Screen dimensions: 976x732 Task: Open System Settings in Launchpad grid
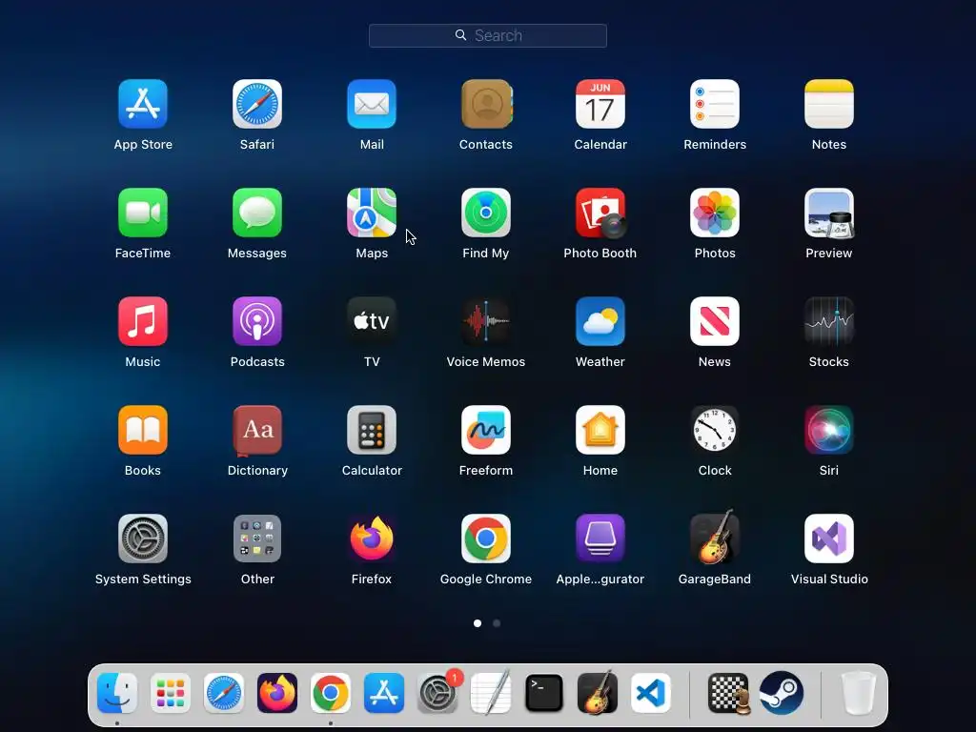point(143,539)
